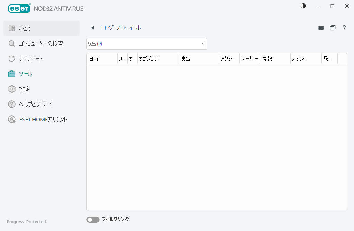Enable the フィルタリング toggle
This screenshot has width=354, height=231.
point(93,219)
